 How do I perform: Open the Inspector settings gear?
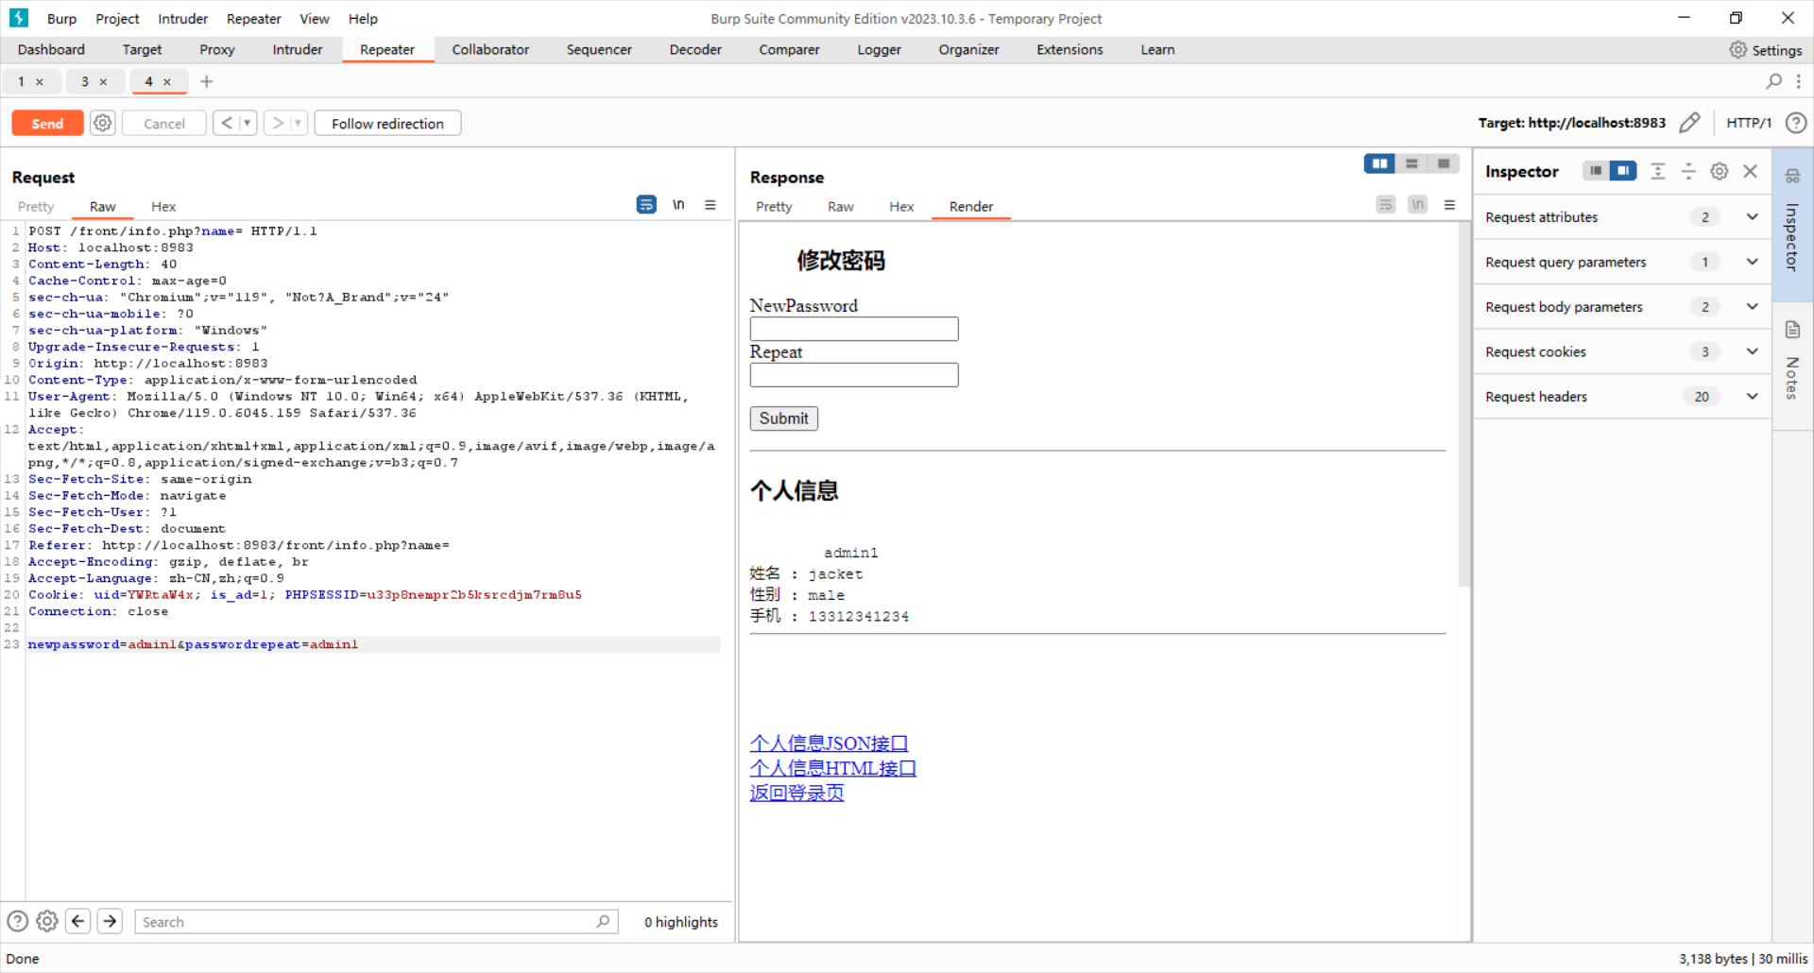click(1720, 171)
